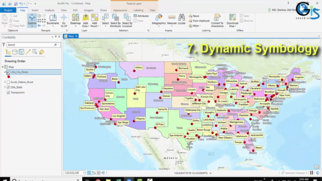Switch Contents to List By Snapping

(35, 52)
